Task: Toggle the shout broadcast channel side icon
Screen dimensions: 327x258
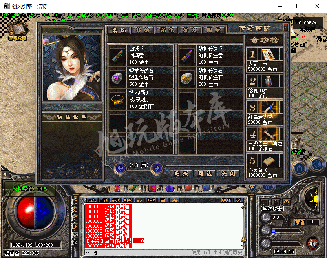Action: (x=75, y=235)
